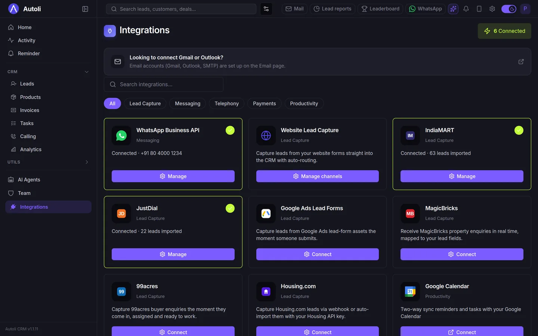Click the JustDial JD logo

(x=121, y=214)
